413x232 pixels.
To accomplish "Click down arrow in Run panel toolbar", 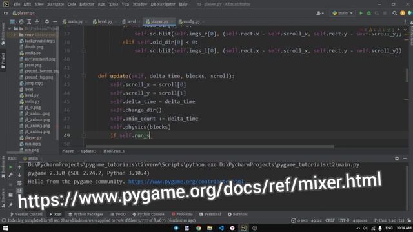I will [19, 175].
